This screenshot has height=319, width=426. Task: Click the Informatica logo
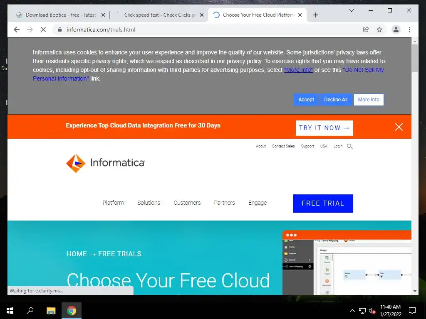click(x=105, y=163)
